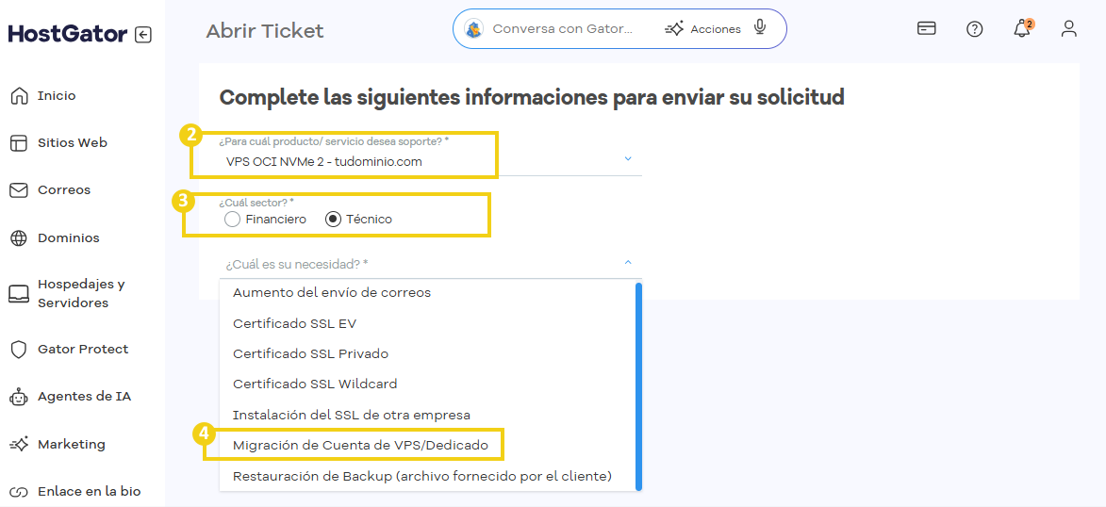The image size is (1106, 507).
Task: Click the Sitios Web layout icon
Action: (x=19, y=143)
